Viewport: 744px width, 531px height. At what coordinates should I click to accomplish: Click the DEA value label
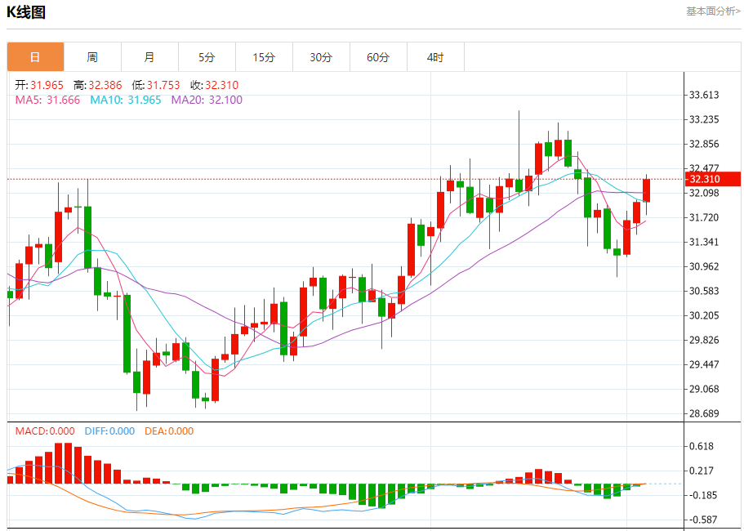pos(169,431)
